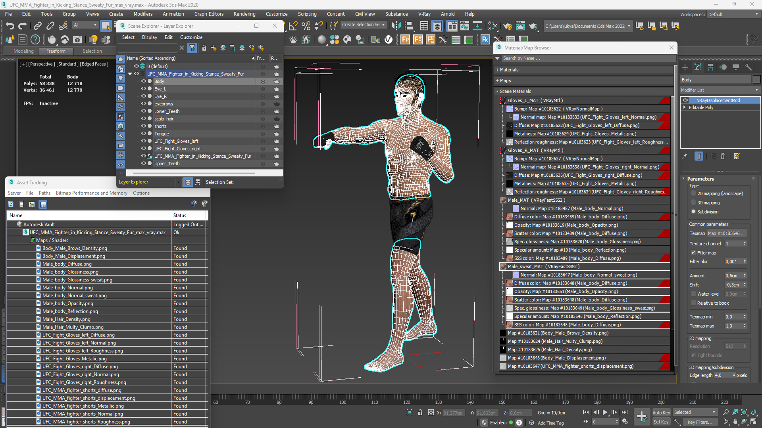Click the Amount value spinner arrows

pyautogui.click(x=745, y=276)
